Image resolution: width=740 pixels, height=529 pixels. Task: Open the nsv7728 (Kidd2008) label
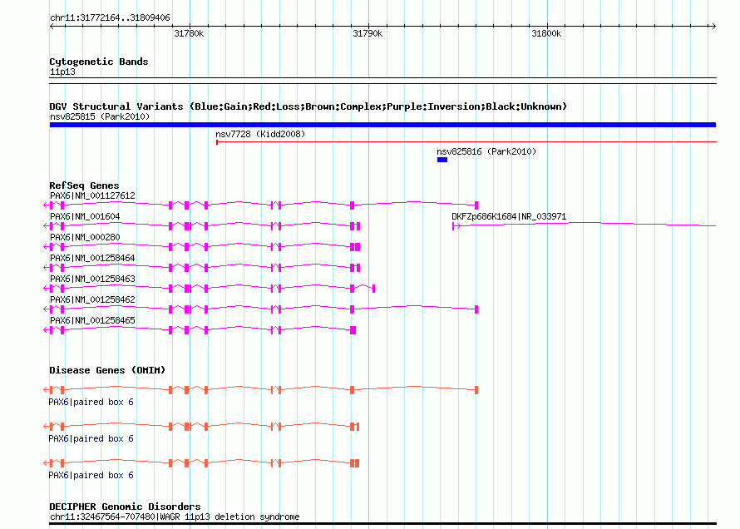point(260,134)
